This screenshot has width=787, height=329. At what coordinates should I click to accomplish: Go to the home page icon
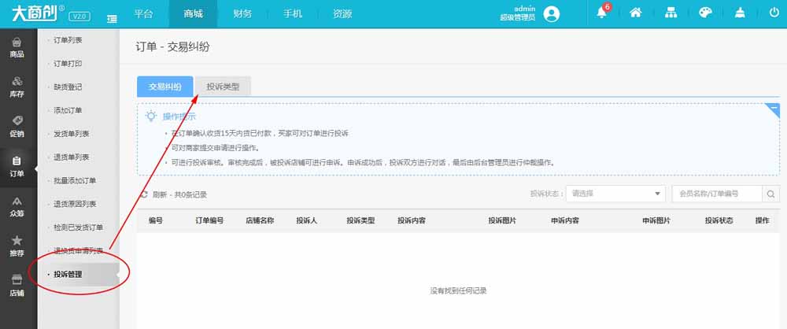636,13
